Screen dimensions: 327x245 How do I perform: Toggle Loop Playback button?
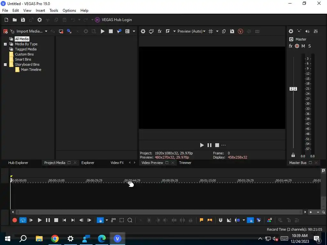pos(23,220)
